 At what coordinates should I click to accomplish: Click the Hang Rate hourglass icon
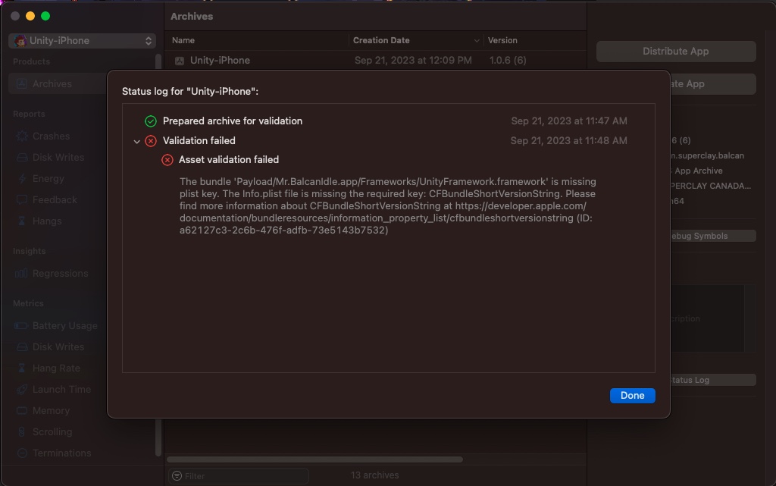22,368
